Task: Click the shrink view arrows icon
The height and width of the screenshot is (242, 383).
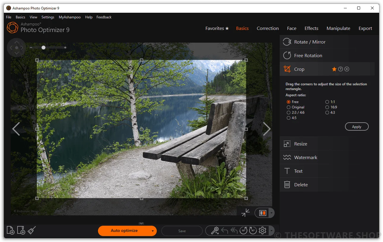Action: [x=246, y=213]
